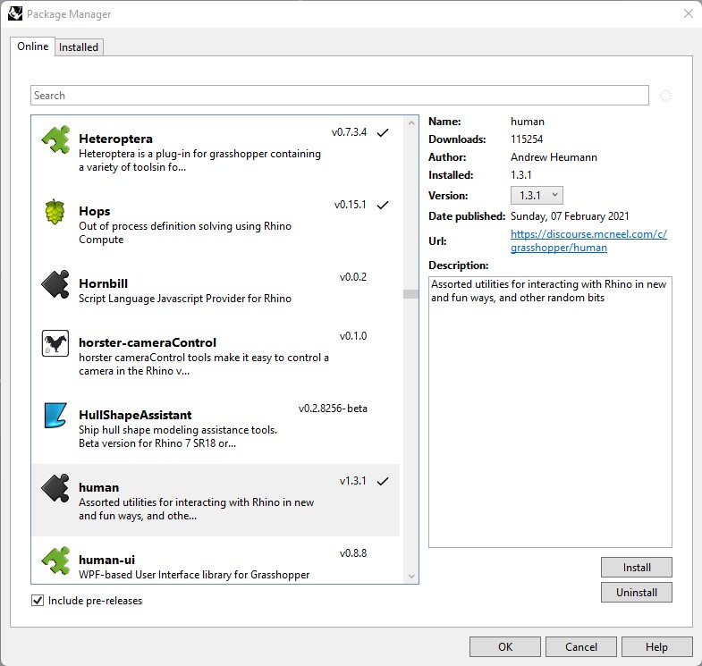
Task: Open Help for Package Manager
Action: coord(656,646)
